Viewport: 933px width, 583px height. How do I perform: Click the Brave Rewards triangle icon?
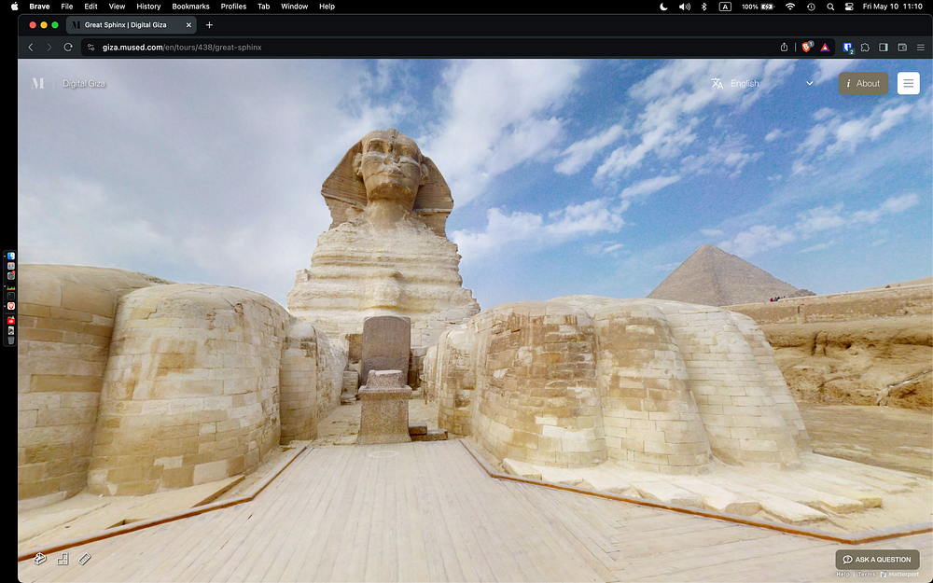click(826, 47)
